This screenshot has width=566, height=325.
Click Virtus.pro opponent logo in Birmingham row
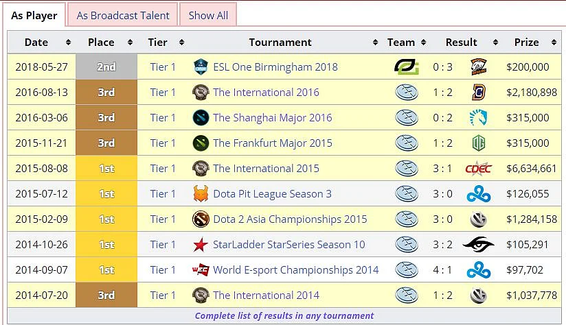(x=479, y=67)
